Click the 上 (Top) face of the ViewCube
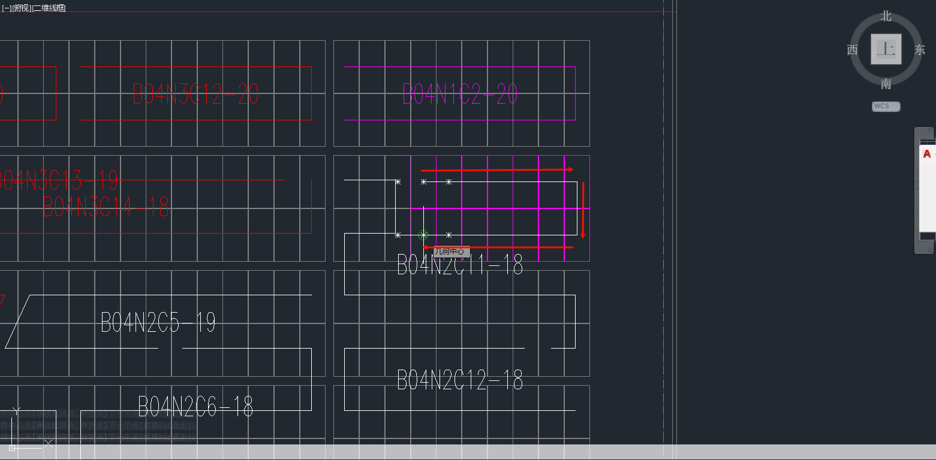This screenshot has width=936, height=460. coord(886,49)
